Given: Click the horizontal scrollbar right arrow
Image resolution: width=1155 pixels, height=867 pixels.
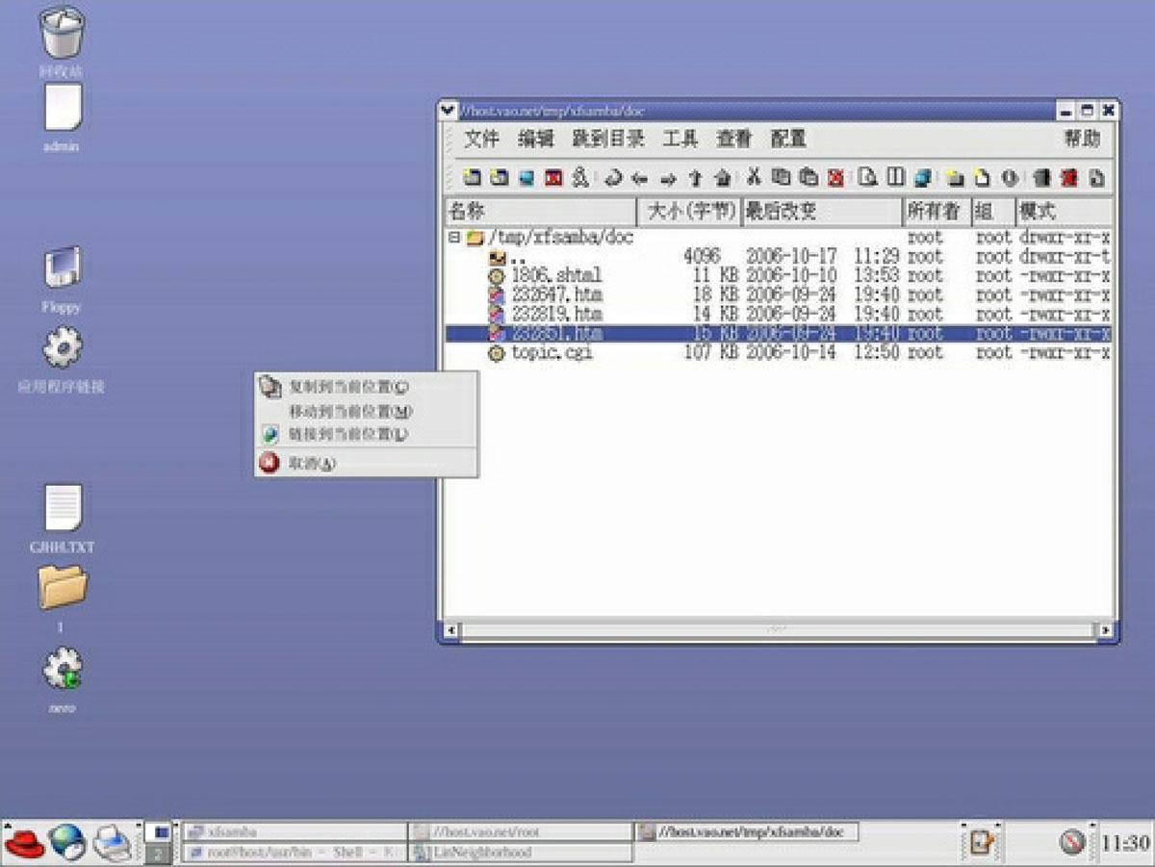Looking at the screenshot, I should tap(1105, 631).
